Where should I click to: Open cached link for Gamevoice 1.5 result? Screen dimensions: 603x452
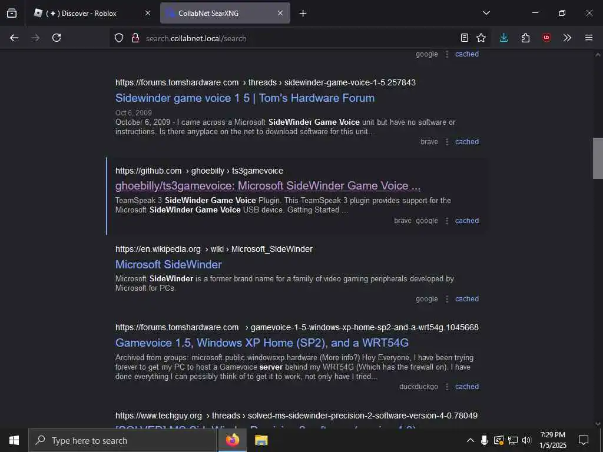(467, 386)
